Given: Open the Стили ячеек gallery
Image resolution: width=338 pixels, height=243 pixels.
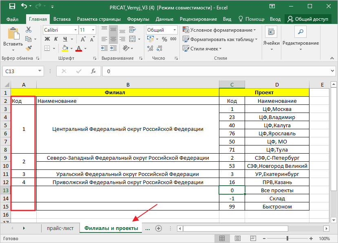Looking at the screenshot, I should (202, 48).
